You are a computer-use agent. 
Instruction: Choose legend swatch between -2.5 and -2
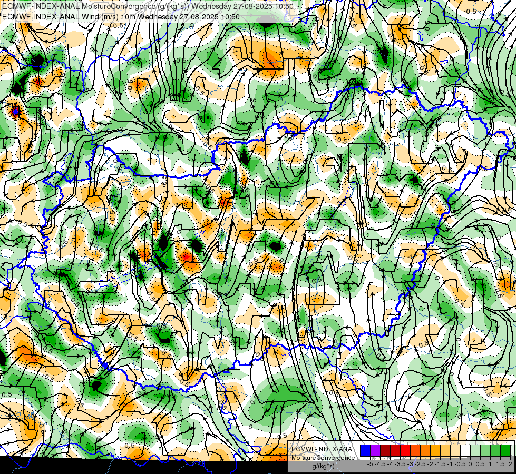coord(425,450)
